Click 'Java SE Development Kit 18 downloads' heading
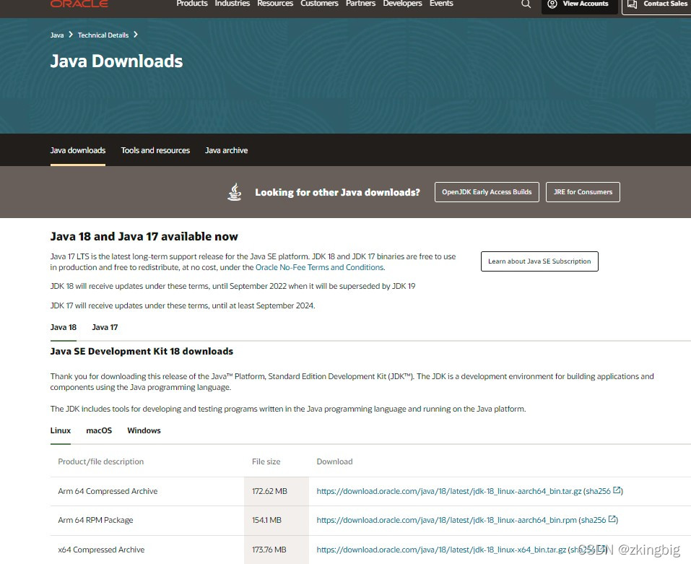Viewport: 691px width, 564px height. [x=142, y=351]
